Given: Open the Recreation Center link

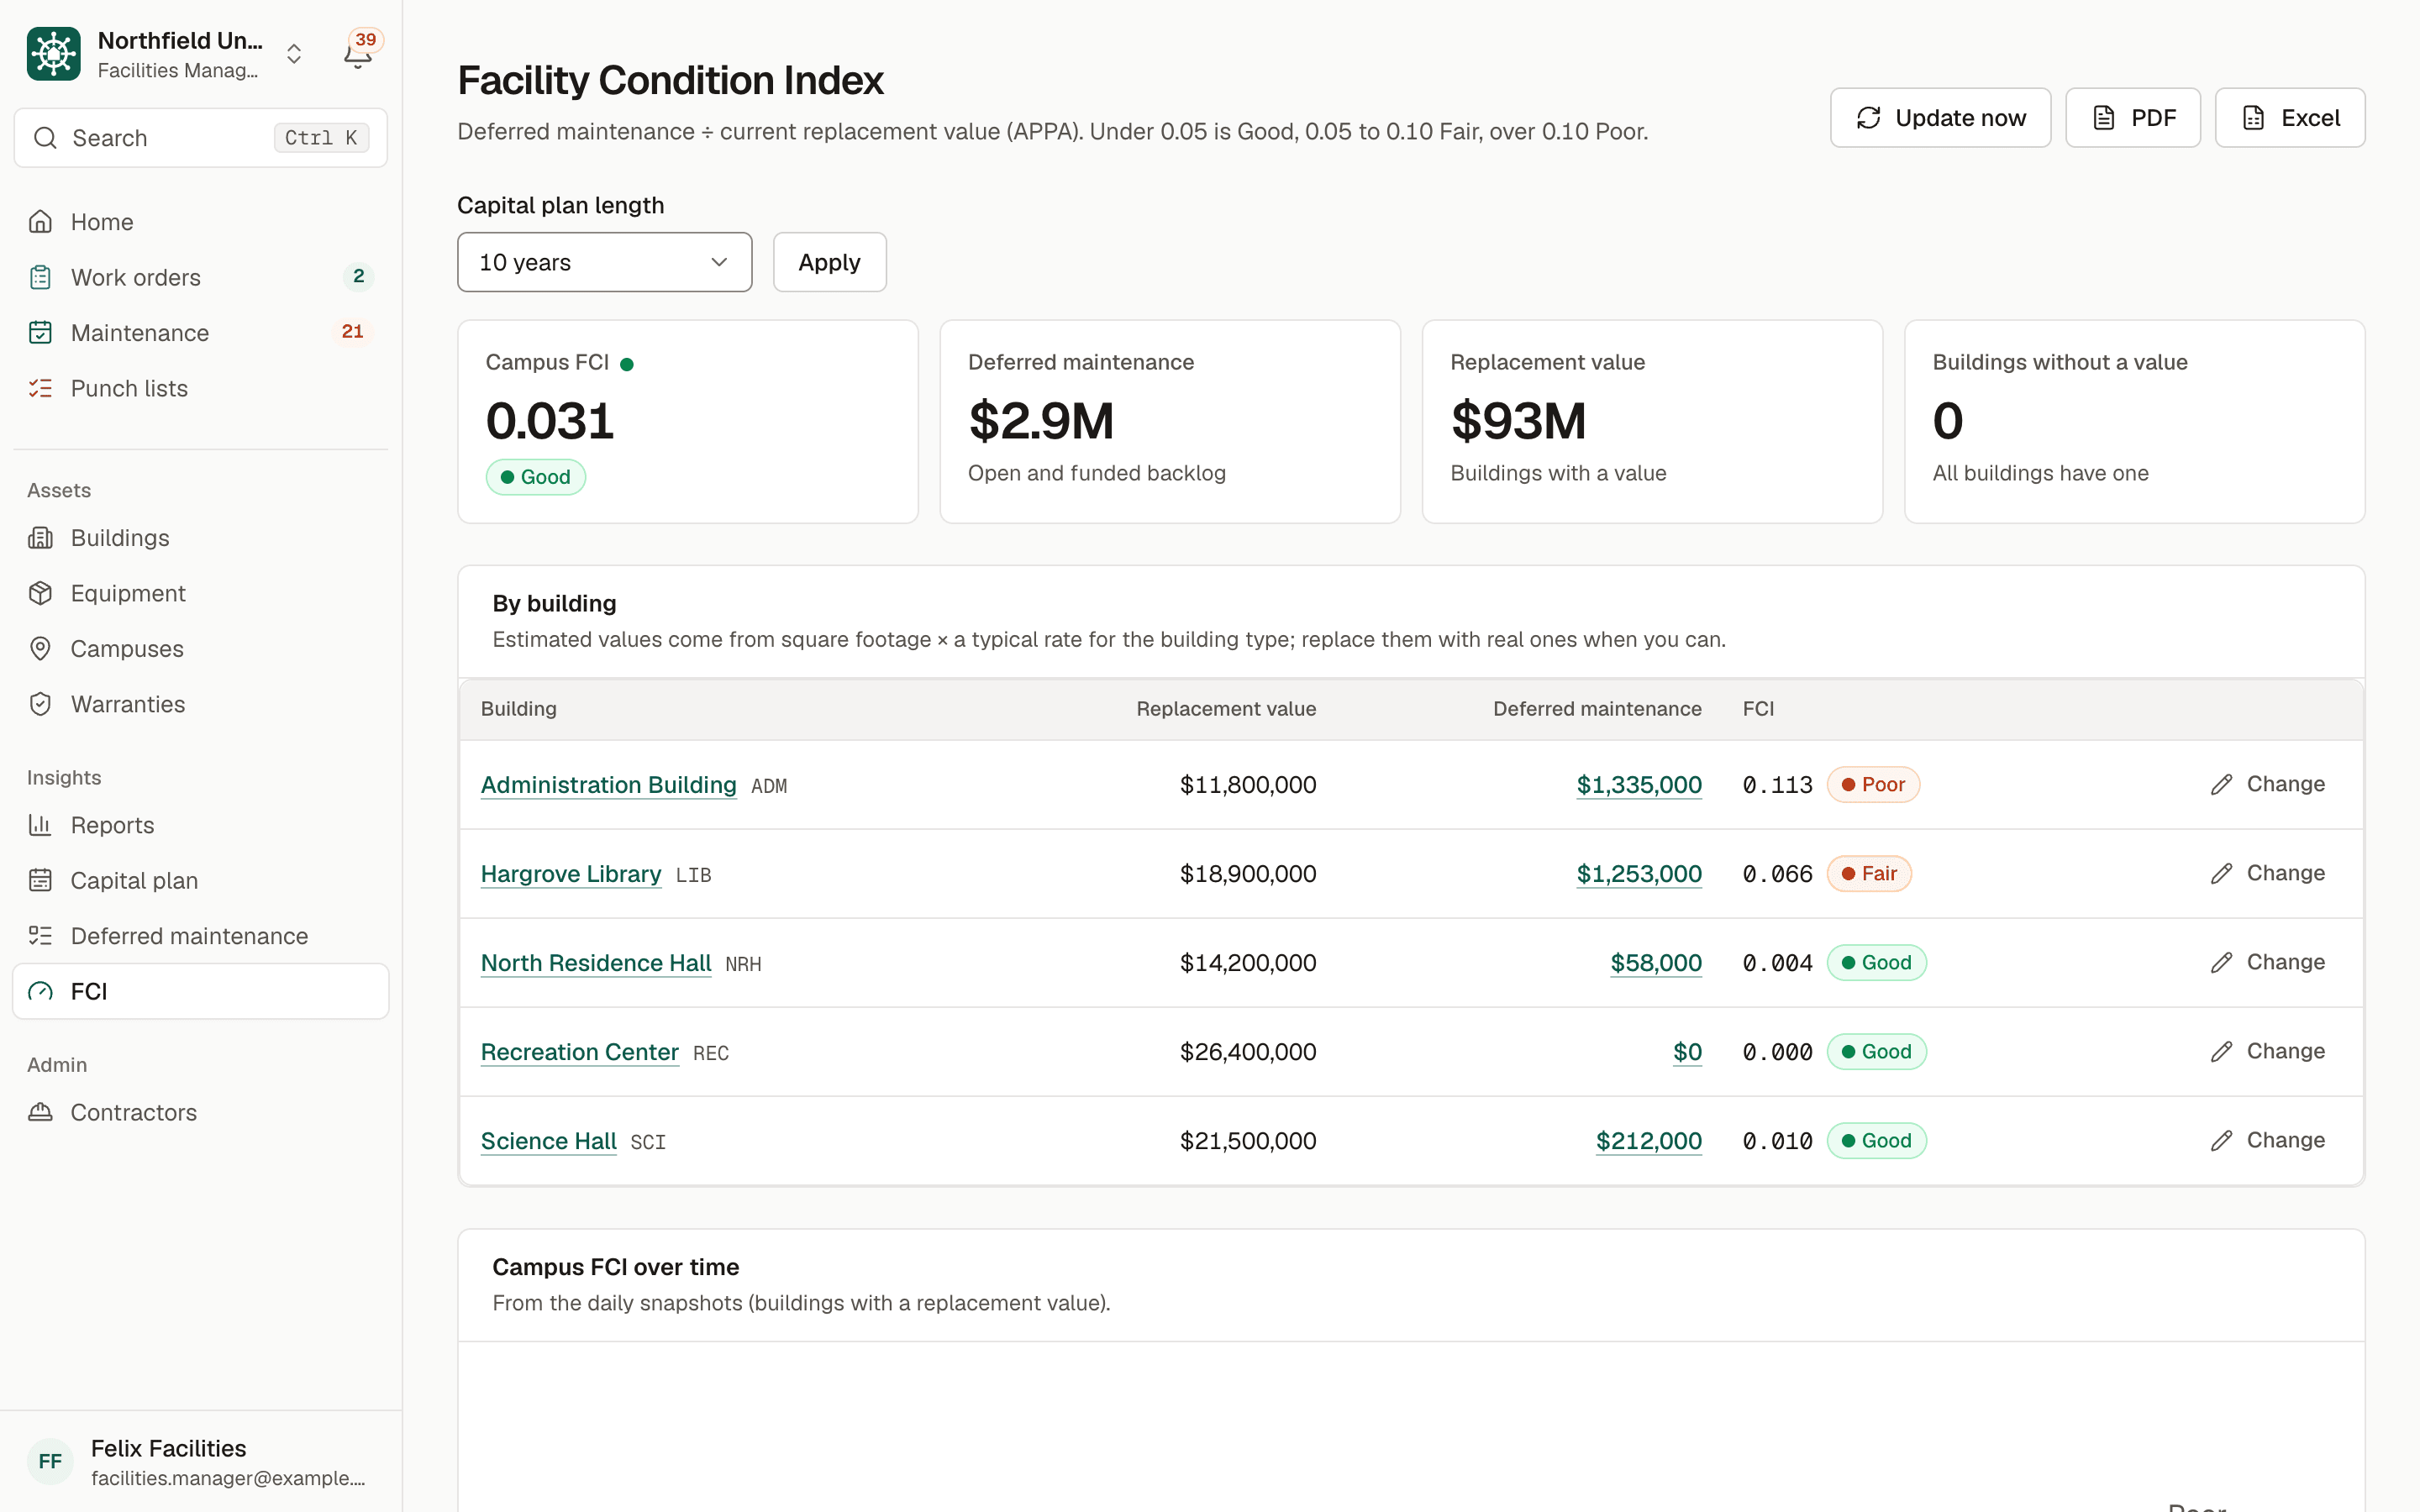Looking at the screenshot, I should [580, 1052].
